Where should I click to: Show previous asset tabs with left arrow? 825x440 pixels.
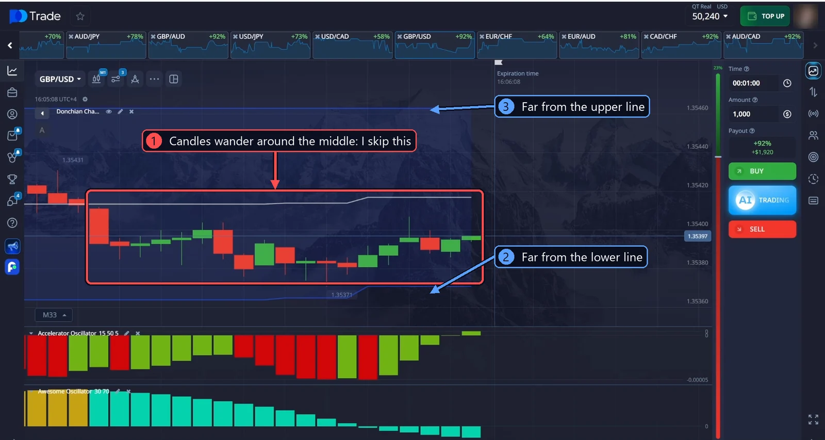pos(10,45)
